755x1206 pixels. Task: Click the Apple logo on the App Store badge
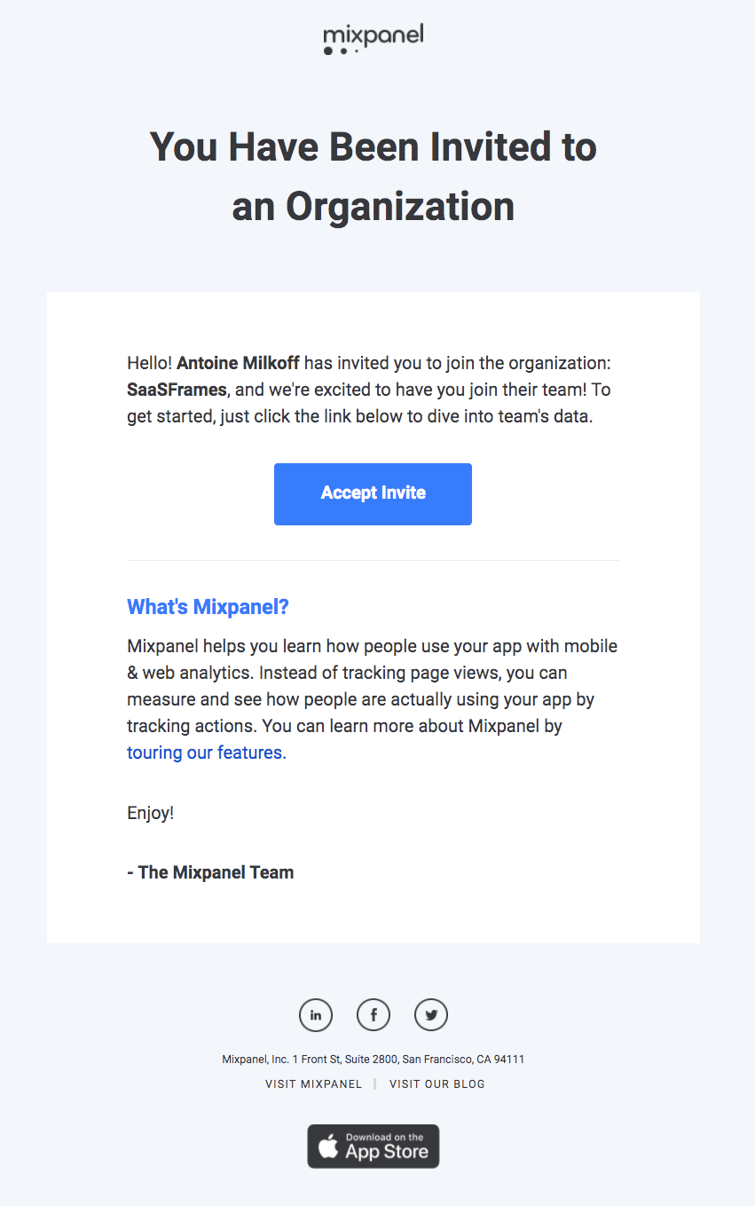327,1146
